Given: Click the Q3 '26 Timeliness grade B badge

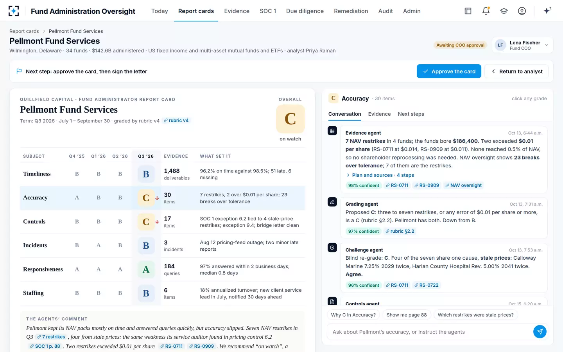Looking at the screenshot, I should point(146,174).
